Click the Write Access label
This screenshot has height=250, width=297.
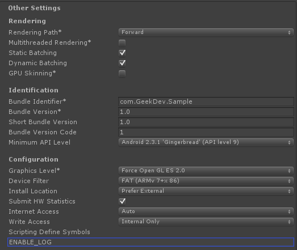point(29,222)
